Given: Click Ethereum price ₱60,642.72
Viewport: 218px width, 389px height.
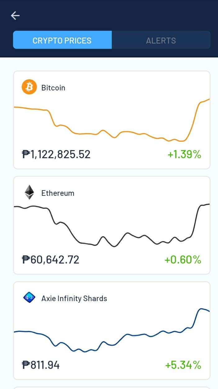Looking at the screenshot, I should click(51, 260).
